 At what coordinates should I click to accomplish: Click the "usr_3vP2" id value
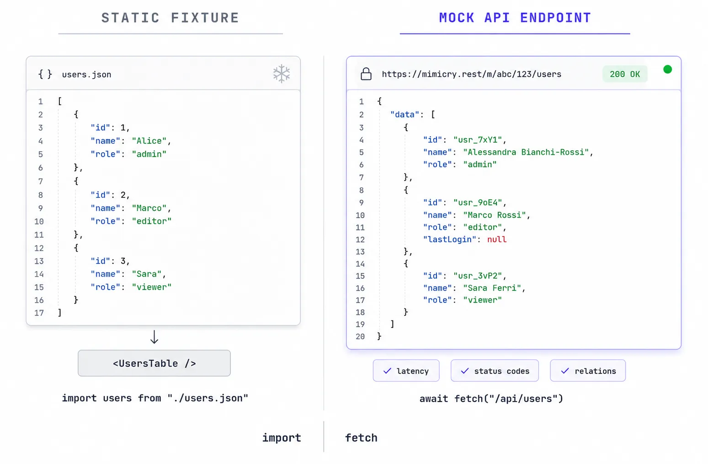coord(478,276)
